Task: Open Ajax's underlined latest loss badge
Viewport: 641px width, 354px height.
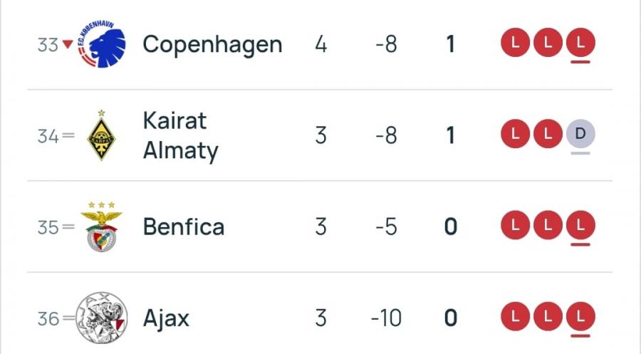Action: pos(580,318)
